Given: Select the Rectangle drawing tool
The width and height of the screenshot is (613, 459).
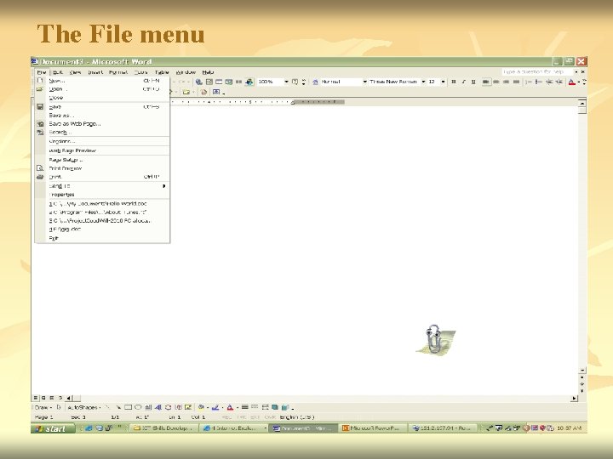Looking at the screenshot, I should point(128,407).
